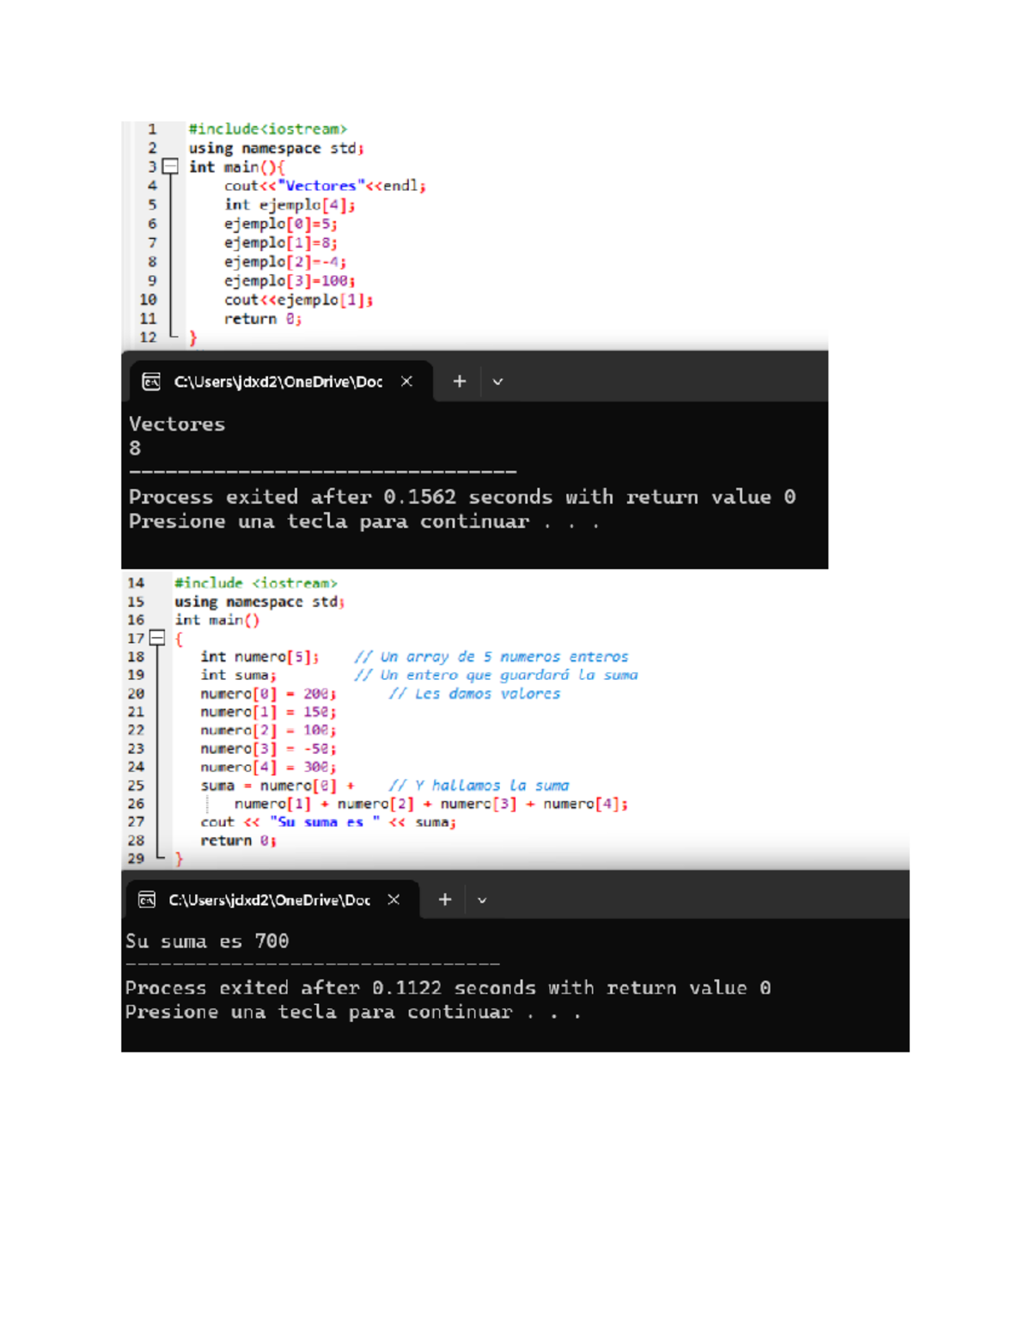Click the declaration 'int suma;' on line 19
The width and height of the screenshot is (1031, 1335).
pyautogui.click(x=238, y=675)
